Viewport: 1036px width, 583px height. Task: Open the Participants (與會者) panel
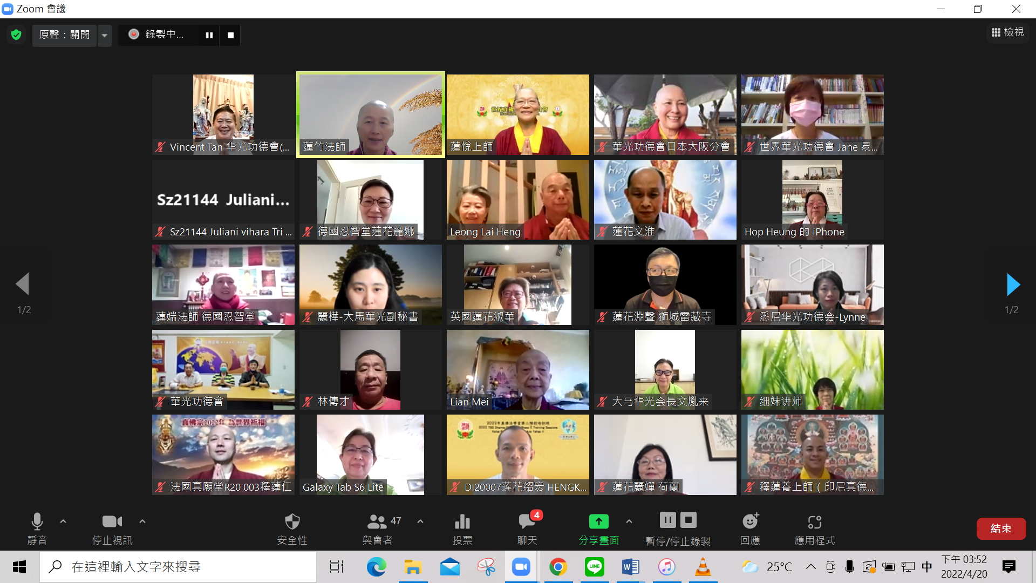(377, 522)
